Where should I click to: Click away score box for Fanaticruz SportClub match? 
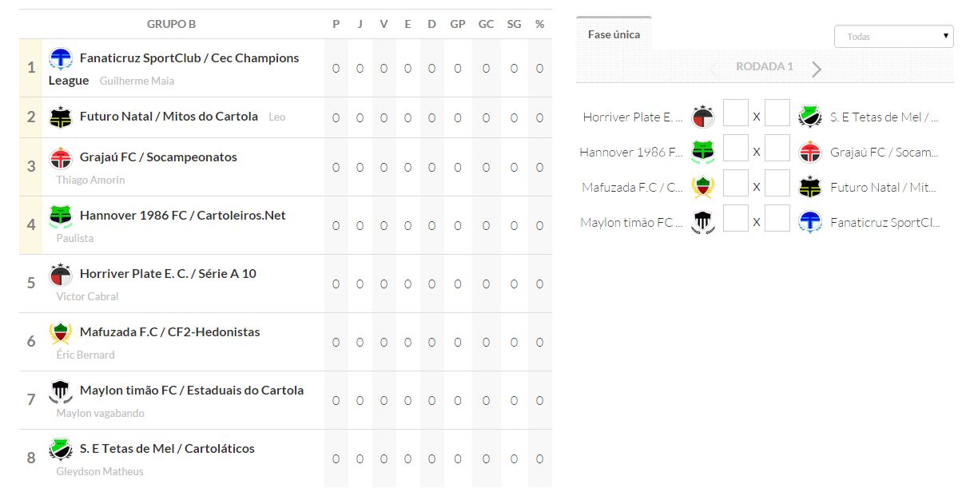tap(777, 219)
